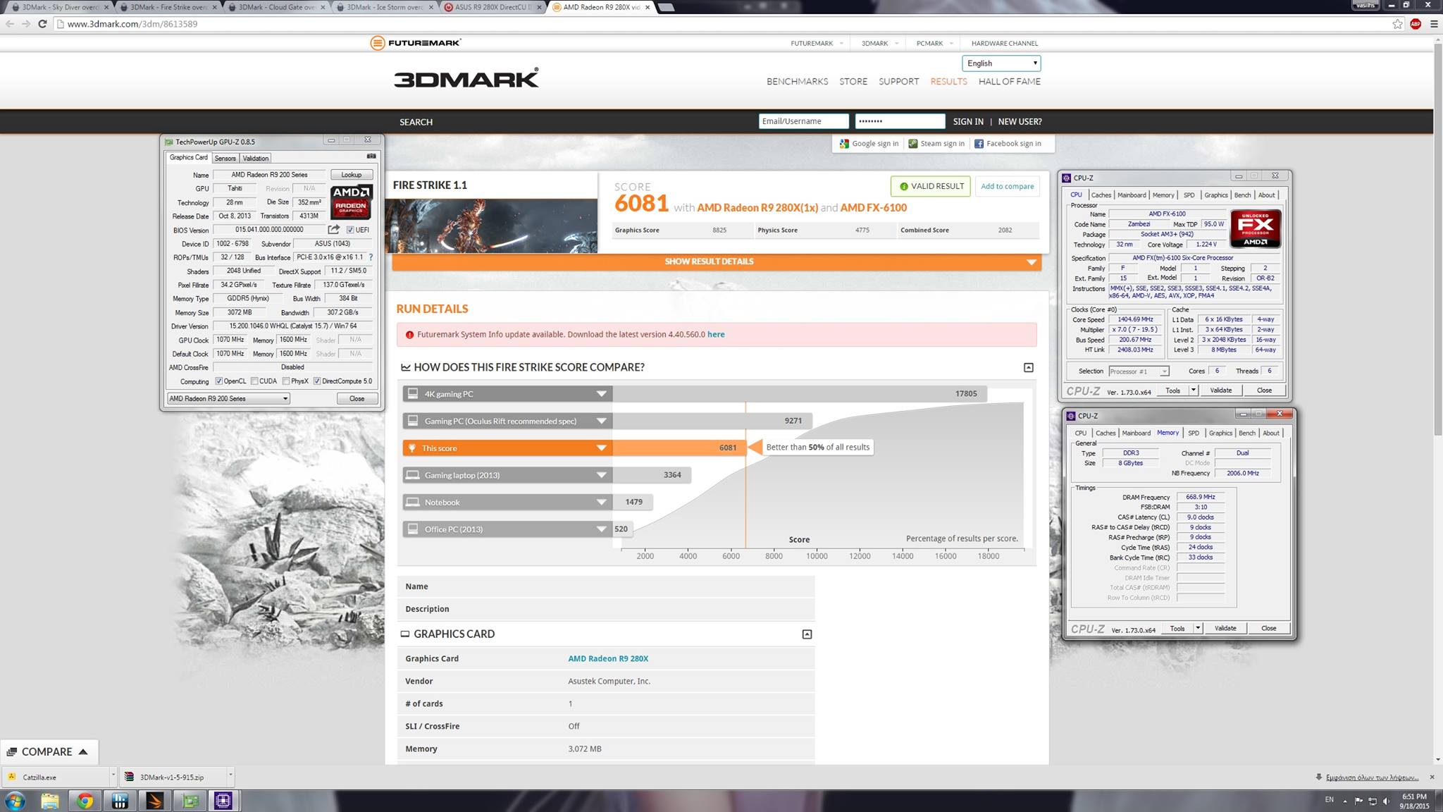Click the Lookup button in GPU-Z
This screenshot has height=812, width=1443.
coord(352,175)
